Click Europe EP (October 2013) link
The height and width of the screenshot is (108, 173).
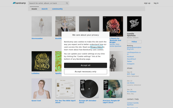click(x=88, y=101)
